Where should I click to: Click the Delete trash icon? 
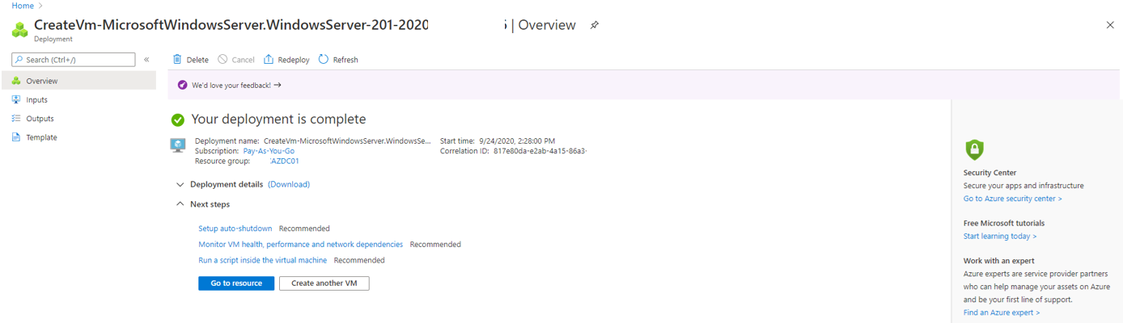[x=178, y=59]
